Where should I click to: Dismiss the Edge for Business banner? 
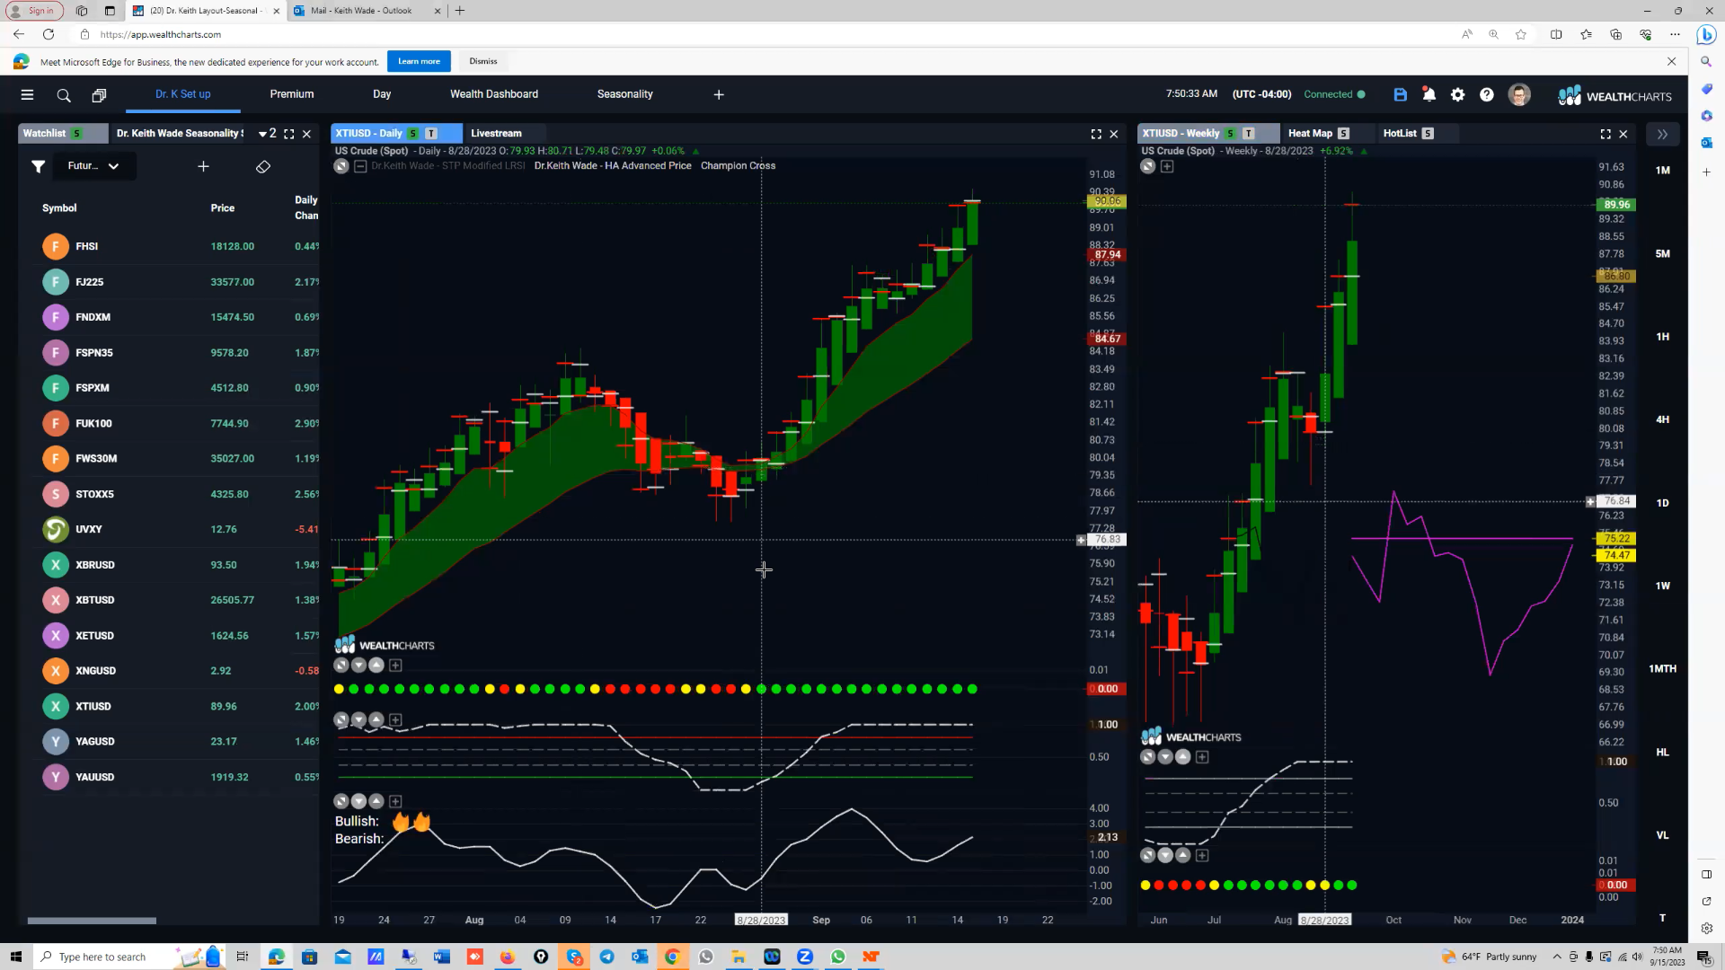[483, 61]
